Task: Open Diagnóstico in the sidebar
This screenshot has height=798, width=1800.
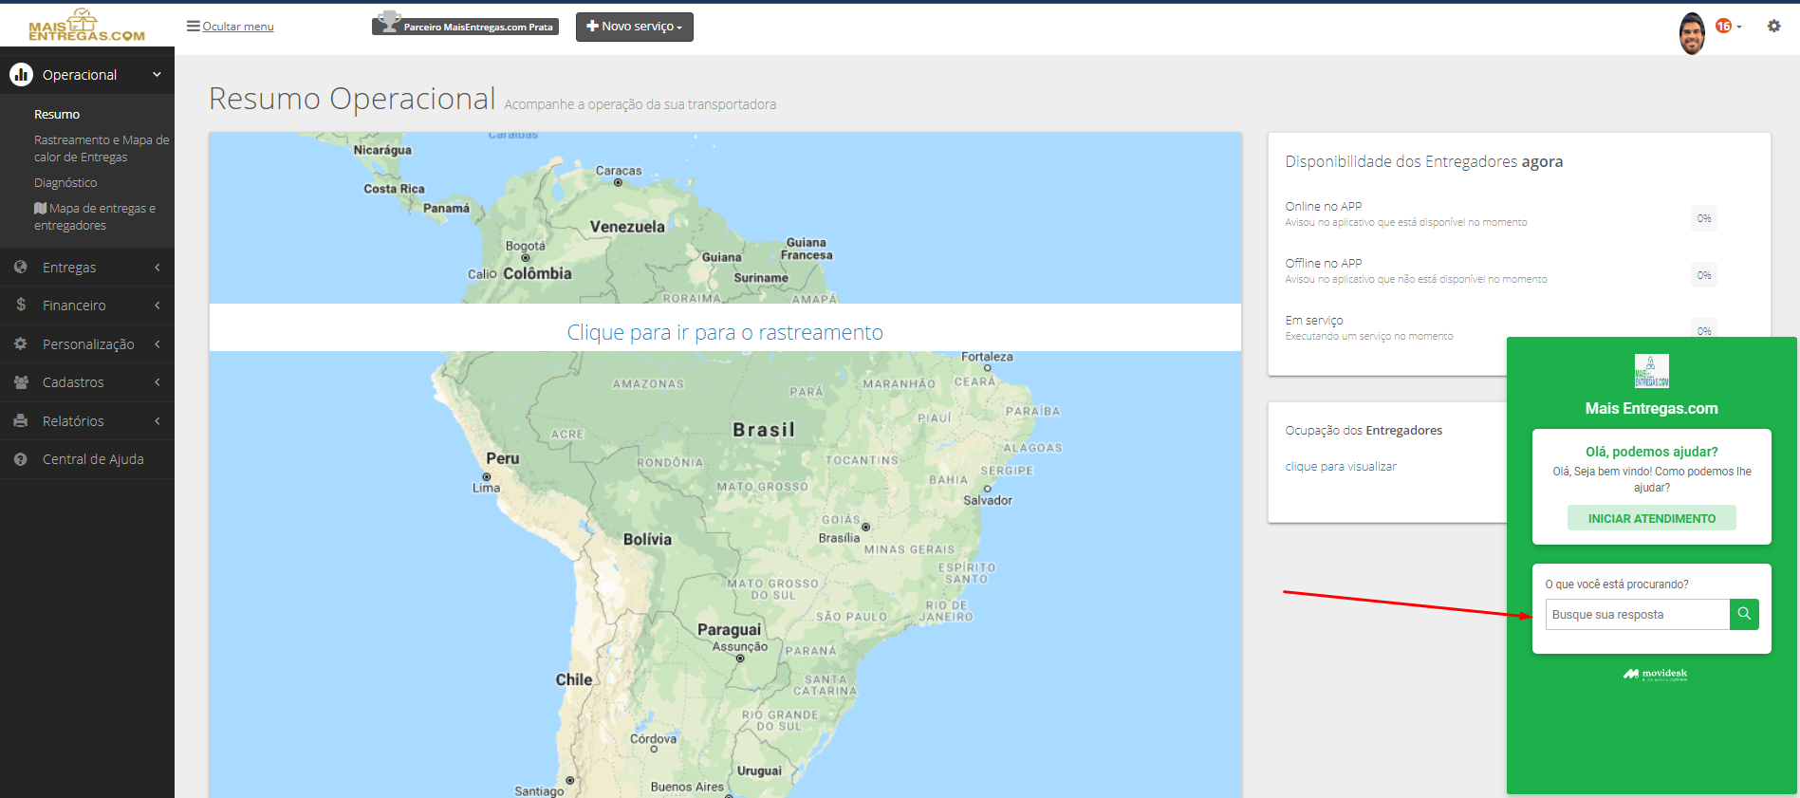Action: click(65, 183)
